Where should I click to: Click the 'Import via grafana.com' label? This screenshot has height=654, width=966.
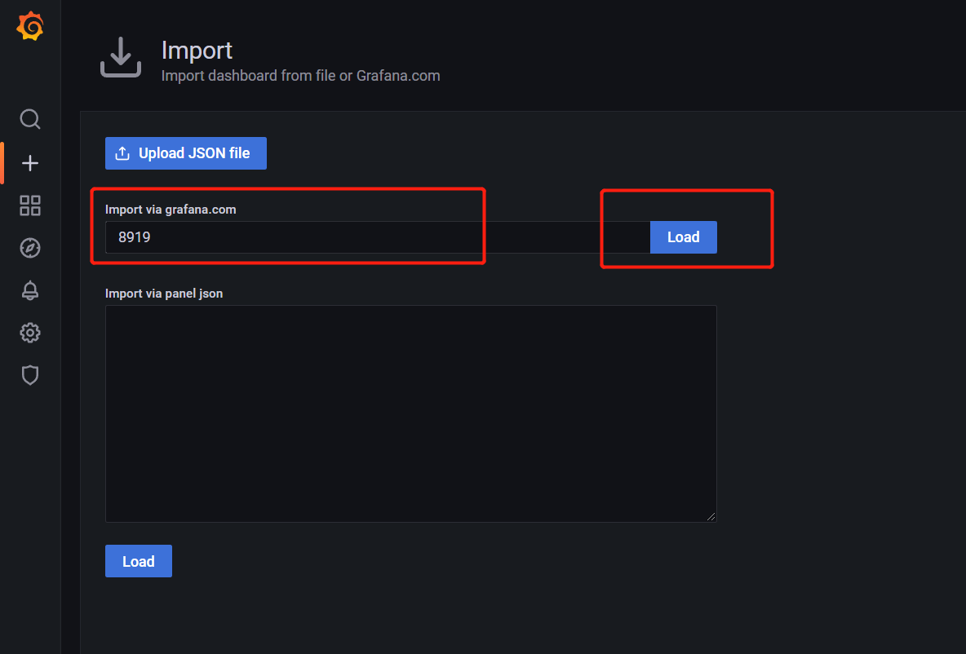[x=171, y=210]
